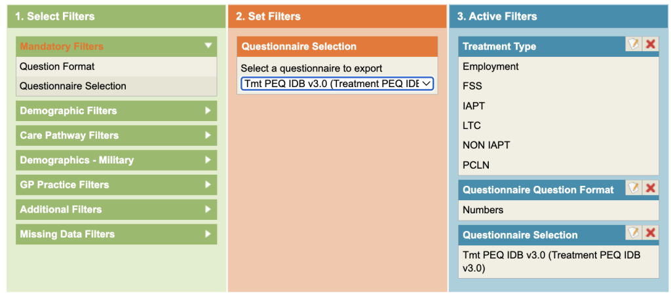
Task: Edit the Questionnaire Question Format filter
Action: pyautogui.click(x=633, y=188)
